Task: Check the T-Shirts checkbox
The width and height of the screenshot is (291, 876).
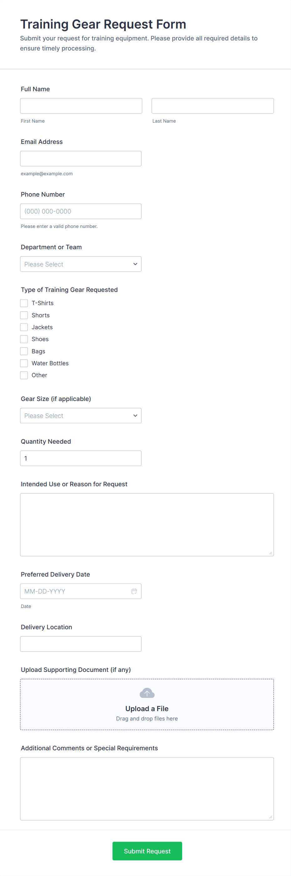Action: (x=24, y=303)
